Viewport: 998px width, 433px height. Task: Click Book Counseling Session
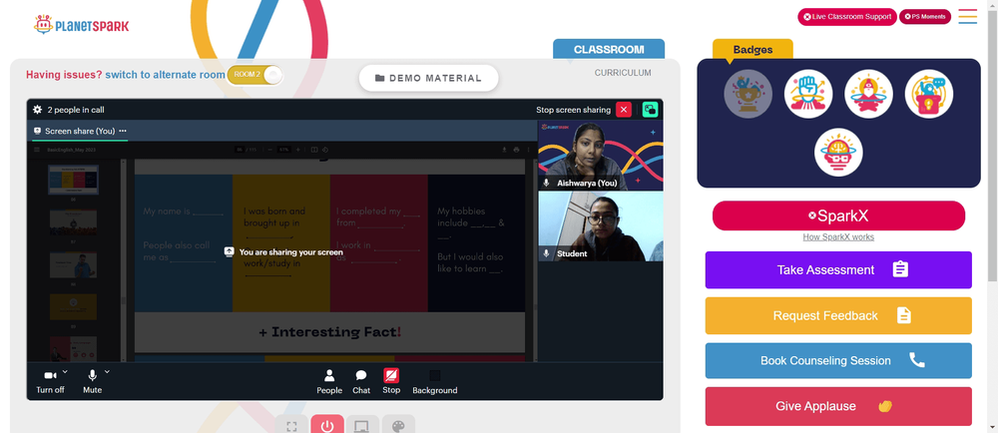pos(838,360)
